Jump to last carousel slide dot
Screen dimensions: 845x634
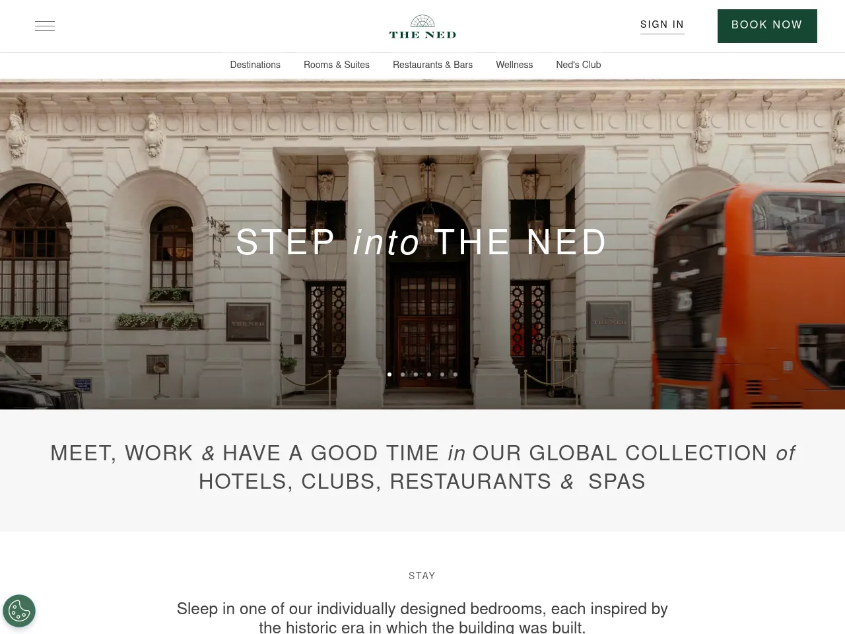pos(456,374)
